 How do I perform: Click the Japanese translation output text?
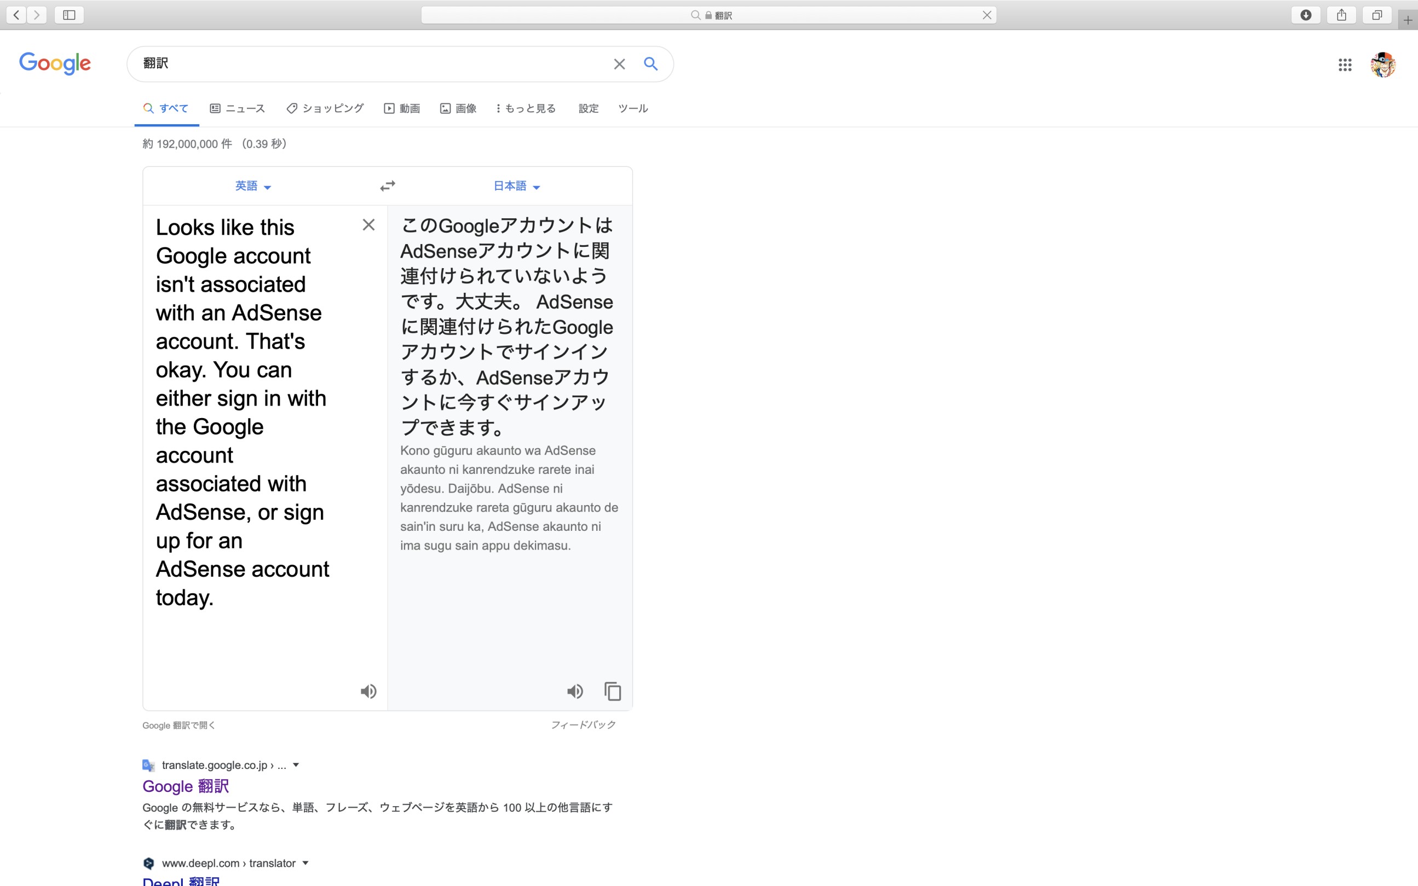(507, 326)
